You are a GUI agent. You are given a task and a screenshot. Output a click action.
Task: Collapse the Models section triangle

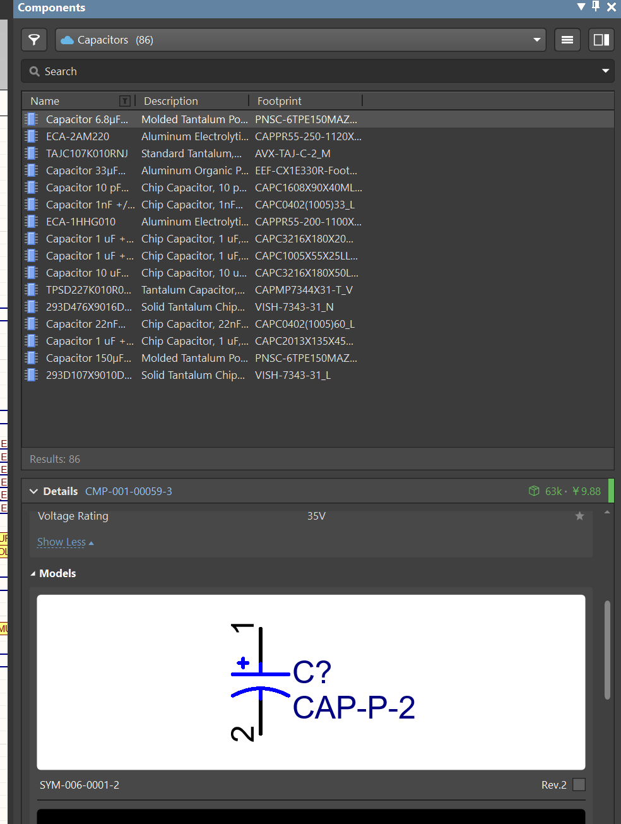(33, 574)
